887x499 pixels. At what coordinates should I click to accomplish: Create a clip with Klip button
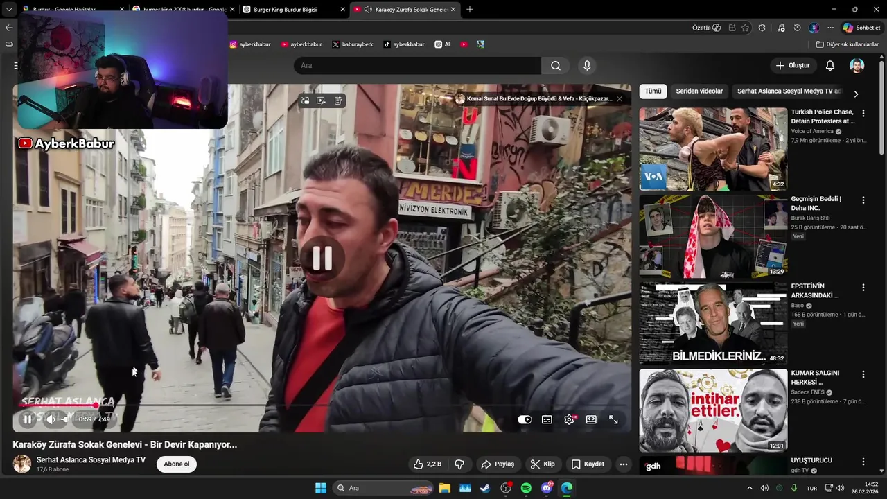(543, 464)
